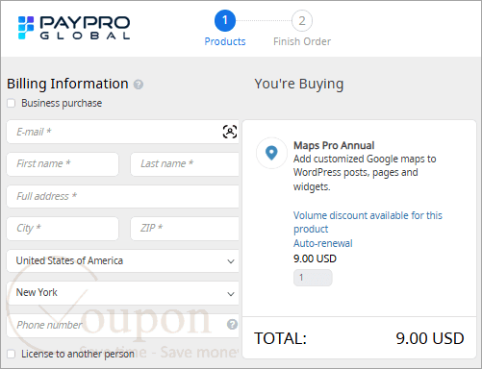
Task: Click the Maps Pro map pin icon
Action: click(x=271, y=153)
